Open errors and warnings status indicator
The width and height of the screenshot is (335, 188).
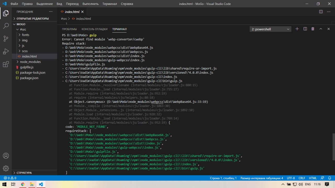pyautogui.click(x=10, y=178)
